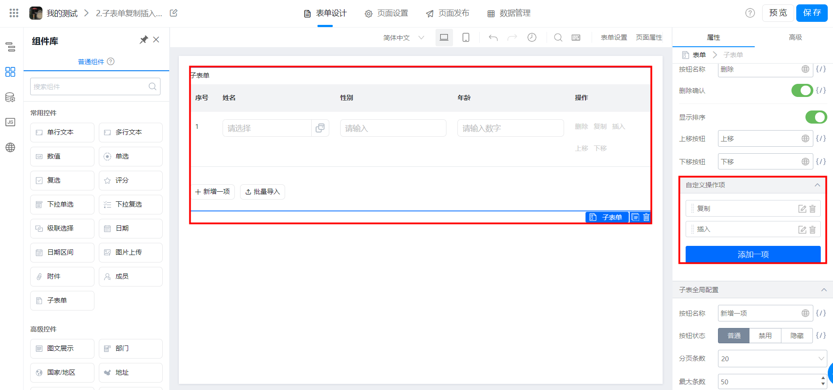
Task: Toggle the 删除确认 switch
Action: [802, 90]
